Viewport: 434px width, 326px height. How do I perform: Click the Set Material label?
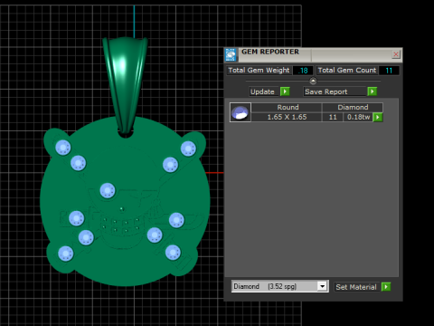(356, 287)
